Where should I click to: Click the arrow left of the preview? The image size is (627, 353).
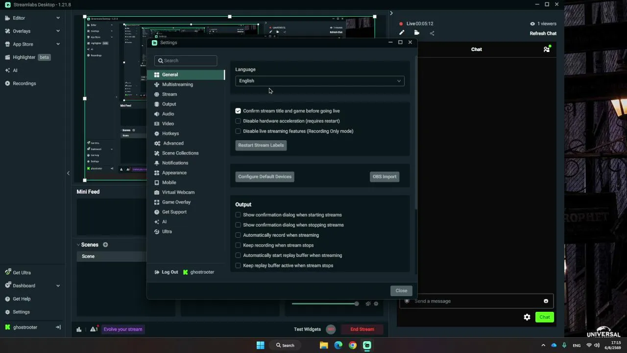(68, 173)
